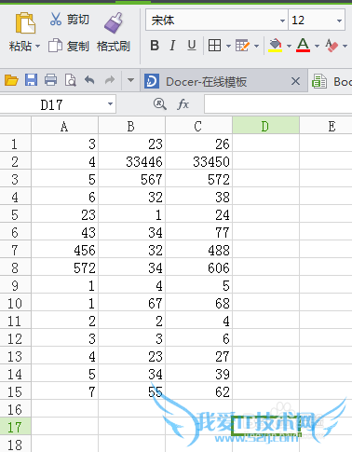The width and height of the screenshot is (352, 452).
Task: Select cell containing 43
Action: [64, 232]
